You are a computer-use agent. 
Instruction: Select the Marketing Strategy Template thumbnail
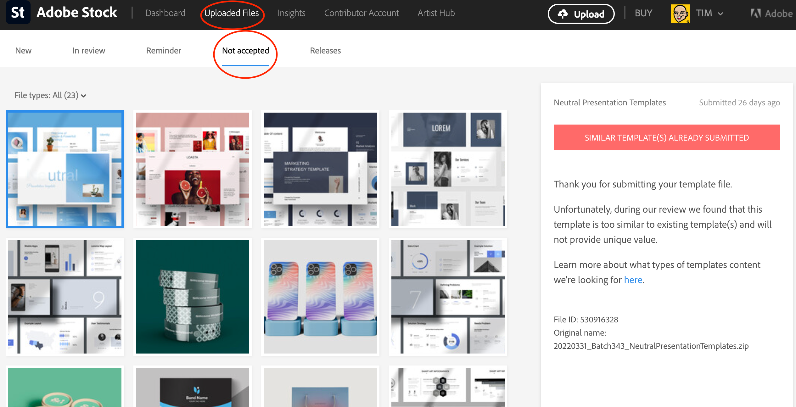(320, 169)
